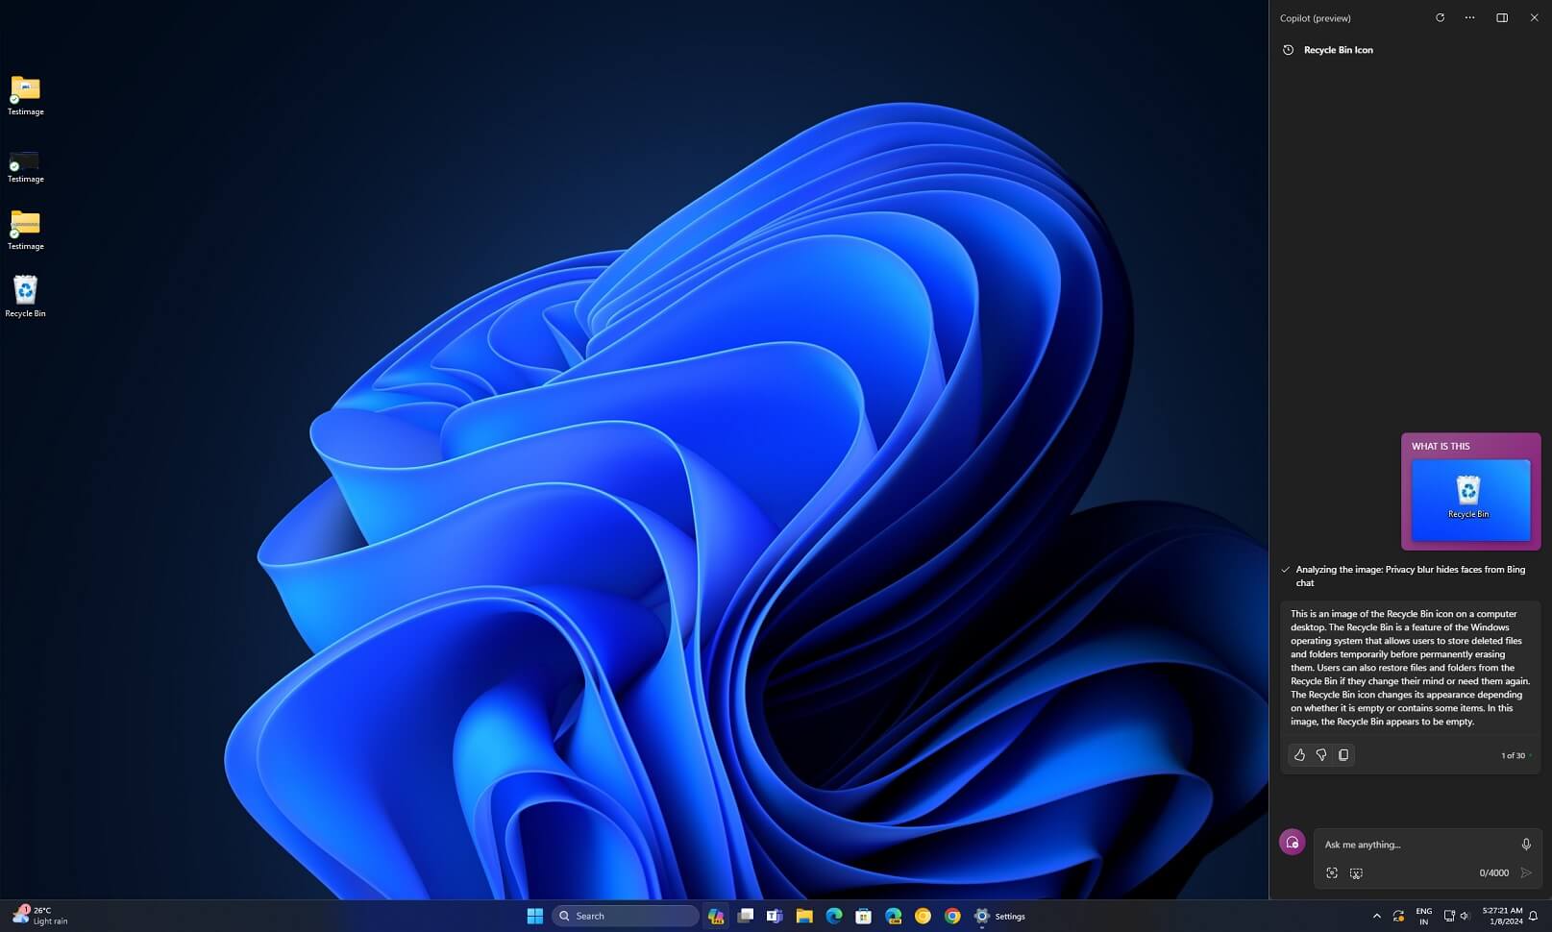
Task: Launch Copilot from the taskbar
Action: pyautogui.click(x=716, y=916)
